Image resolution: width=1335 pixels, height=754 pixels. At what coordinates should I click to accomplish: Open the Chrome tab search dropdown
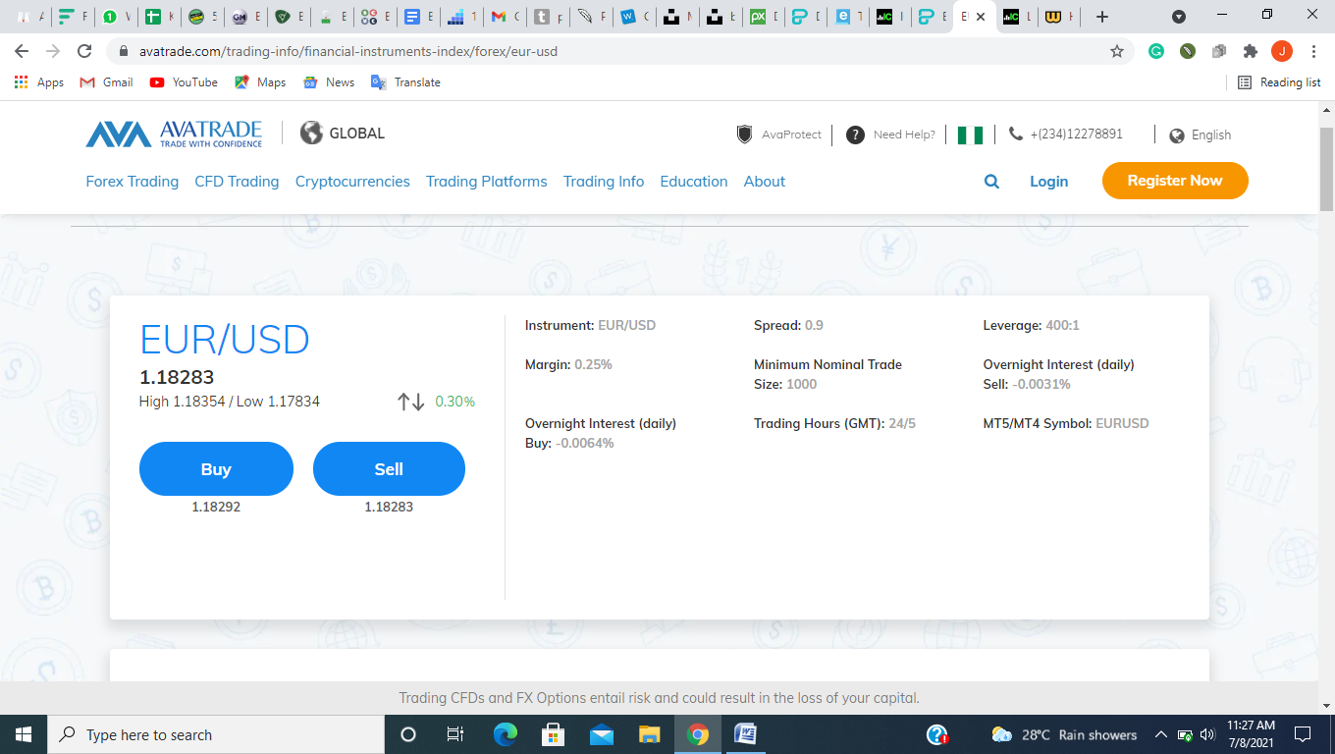1179,17
